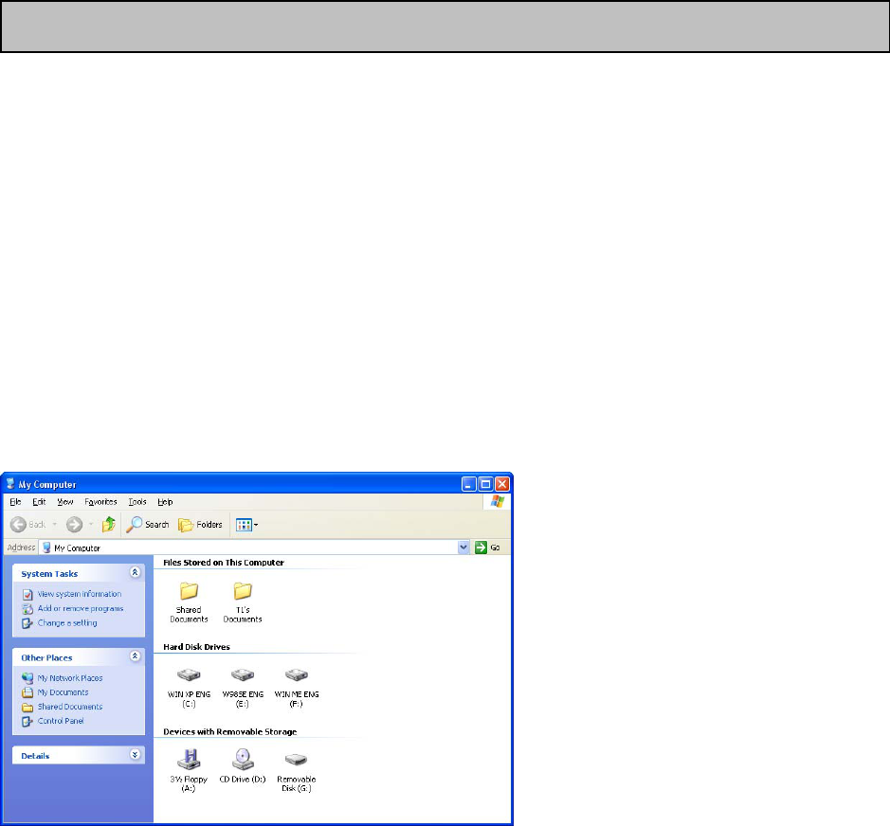Open the Favorites menu
890x826 pixels.
click(101, 502)
